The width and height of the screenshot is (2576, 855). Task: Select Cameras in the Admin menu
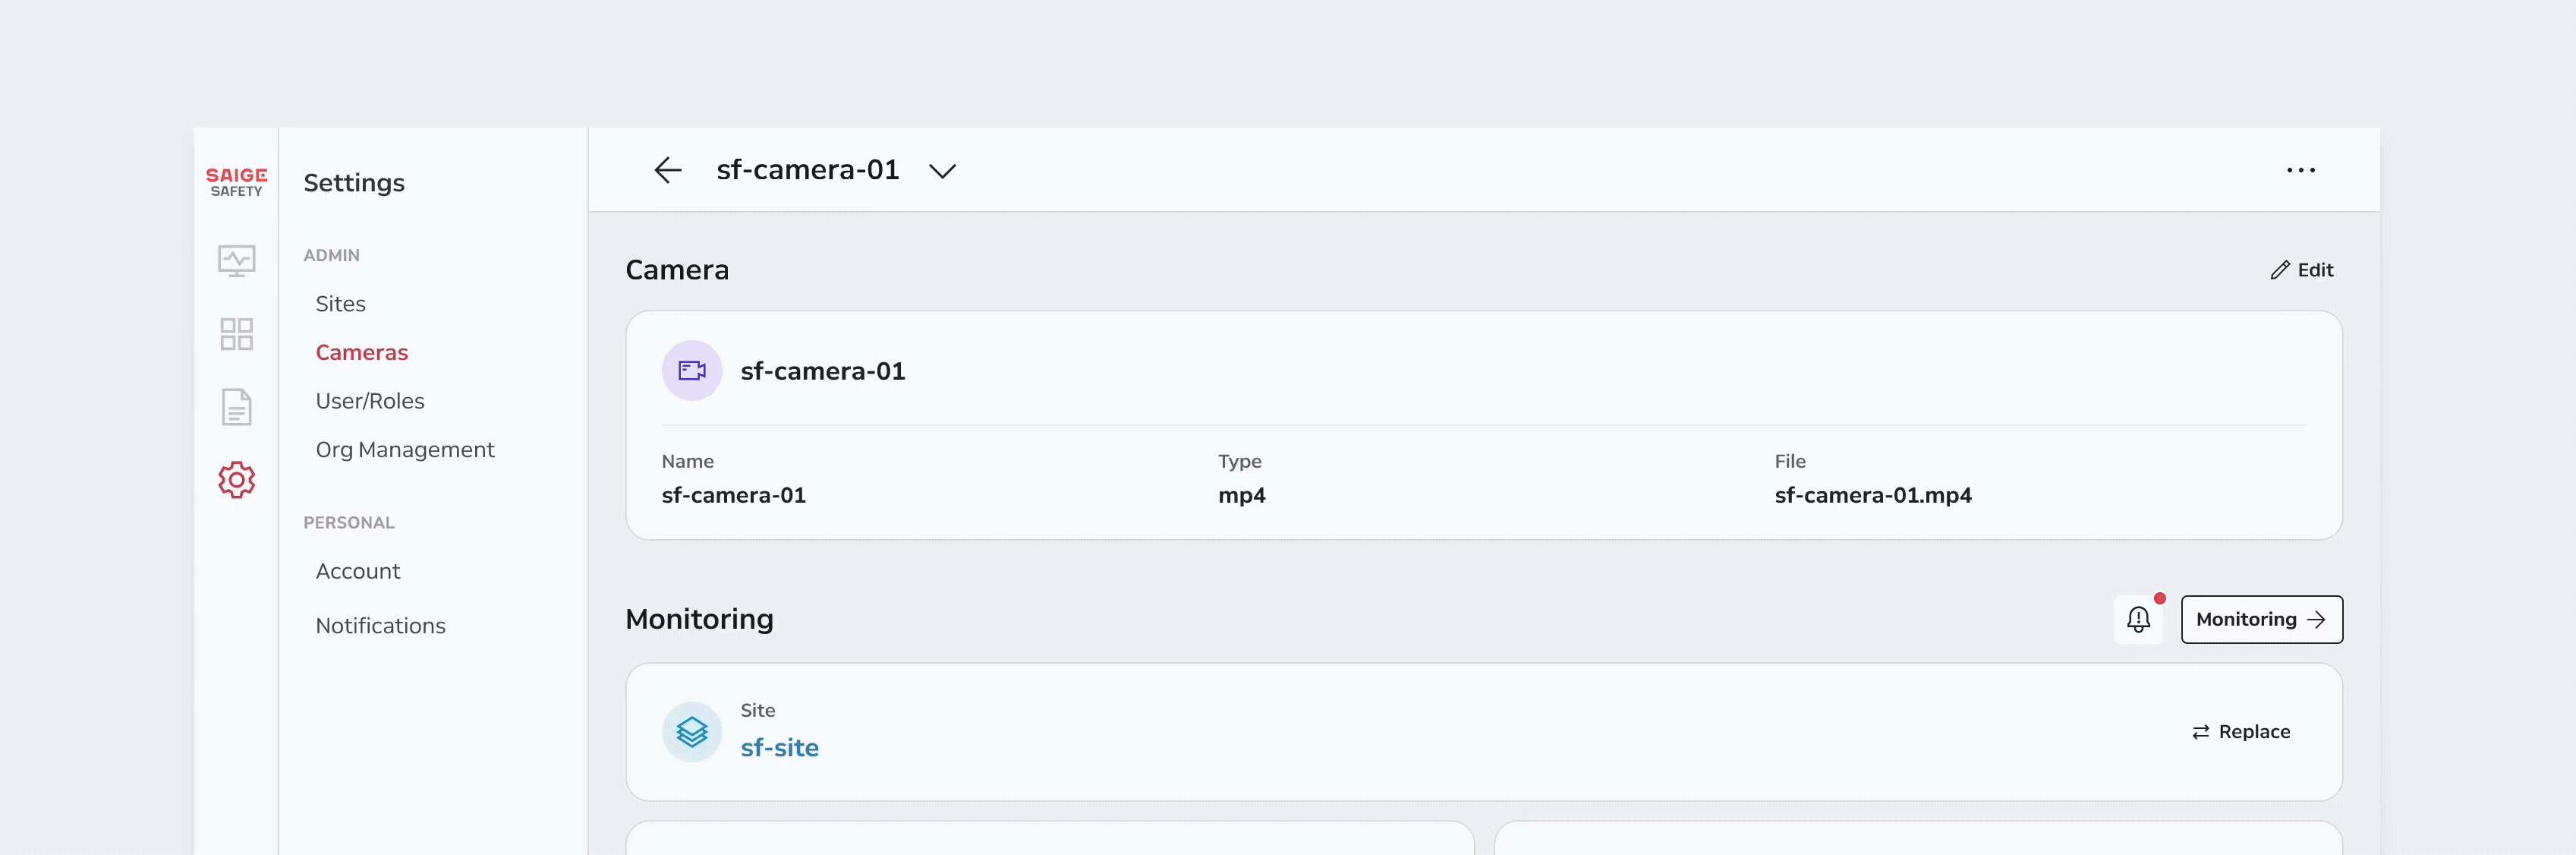pos(362,352)
